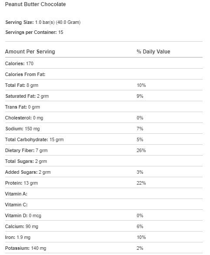Click the Servings per Container line
Image resolution: width=210 pixels, height=255 pixels.
(34, 32)
